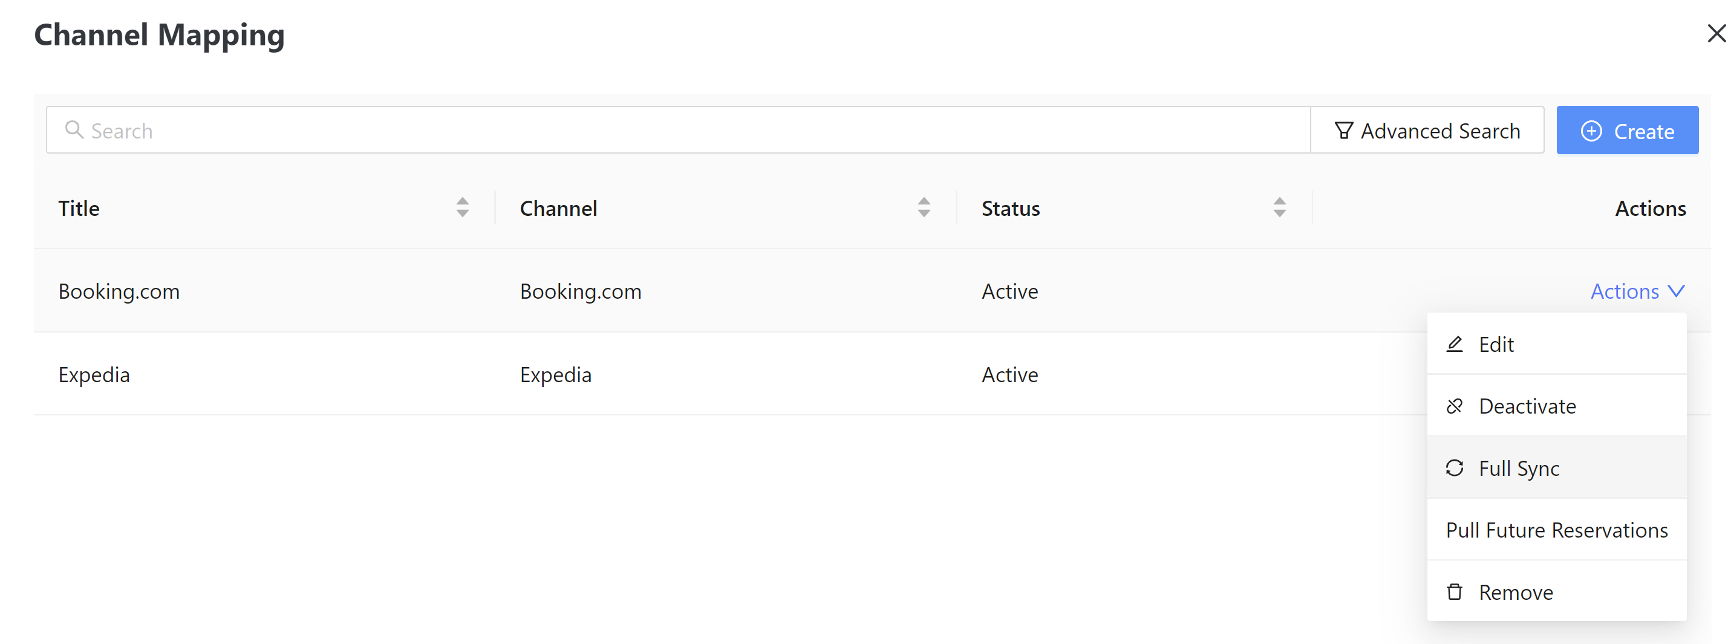Click the magnifier icon in Search box
The image size is (1728, 644).
tap(74, 129)
